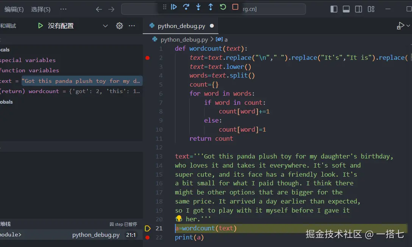Viewport: 412px width, 247px height.
Task: Click the 'text=text.lower()' line
Action: tap(220, 67)
